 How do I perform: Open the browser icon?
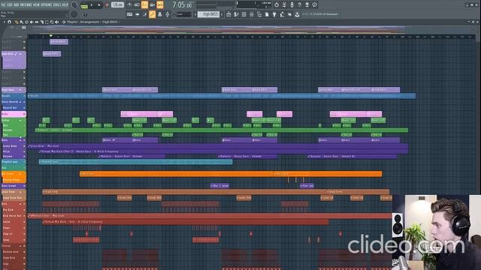tap(259, 14)
